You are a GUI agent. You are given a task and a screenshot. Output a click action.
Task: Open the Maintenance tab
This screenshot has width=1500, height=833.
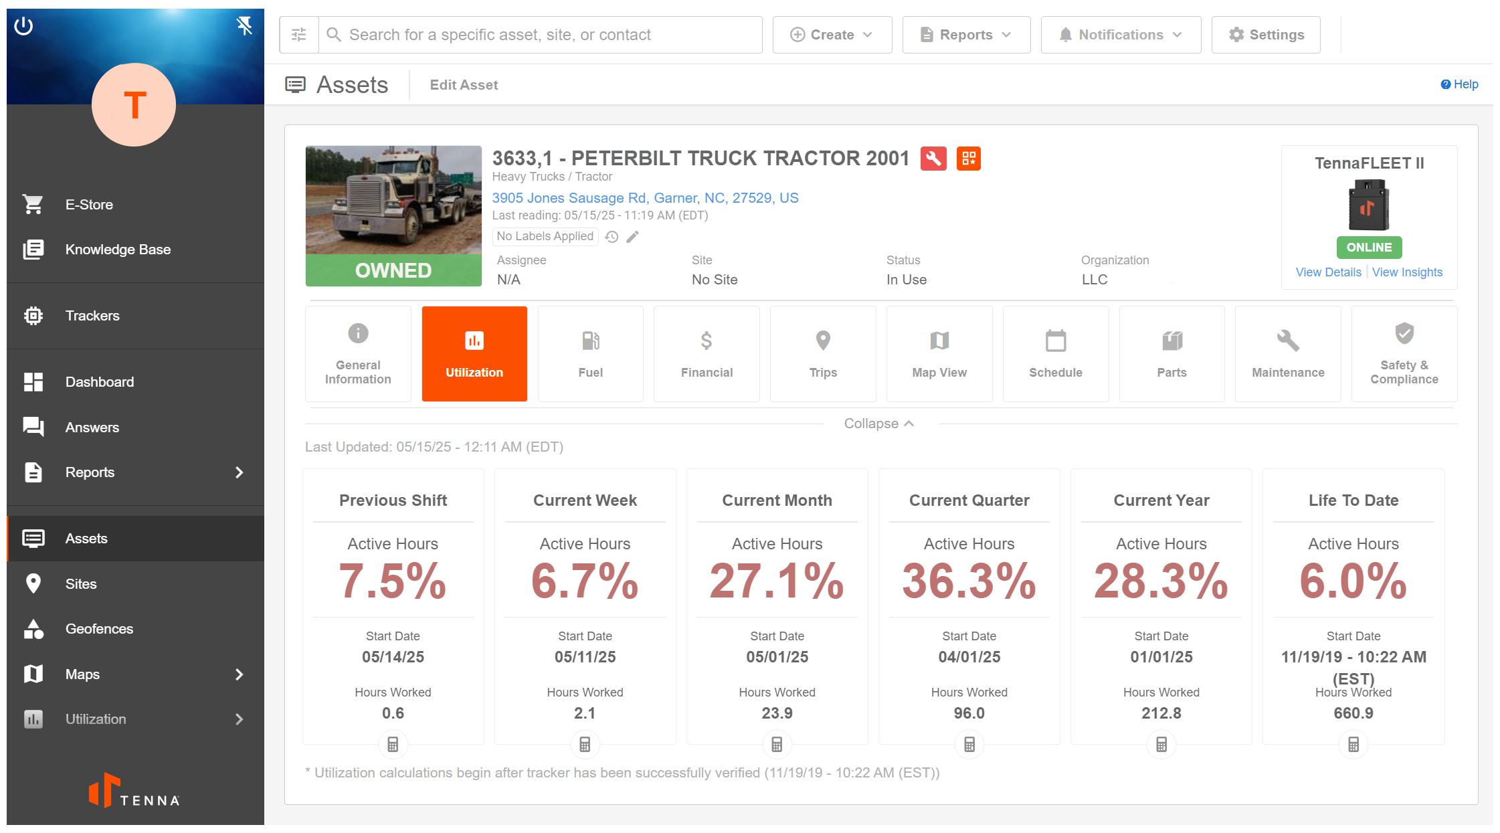click(1288, 354)
